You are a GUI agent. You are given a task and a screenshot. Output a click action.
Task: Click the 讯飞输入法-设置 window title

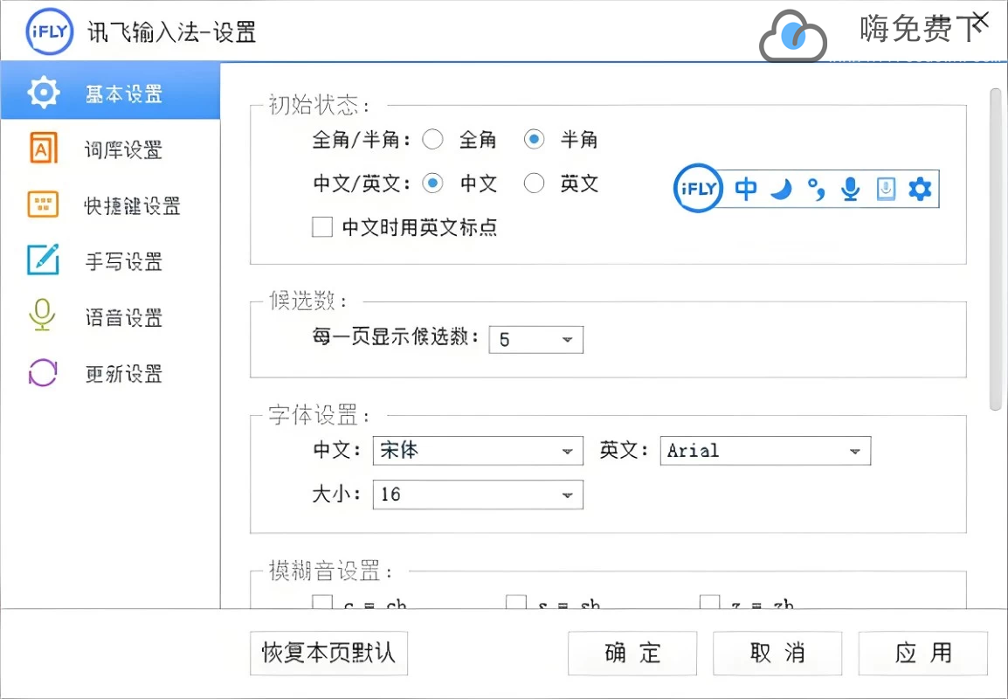[x=172, y=31]
